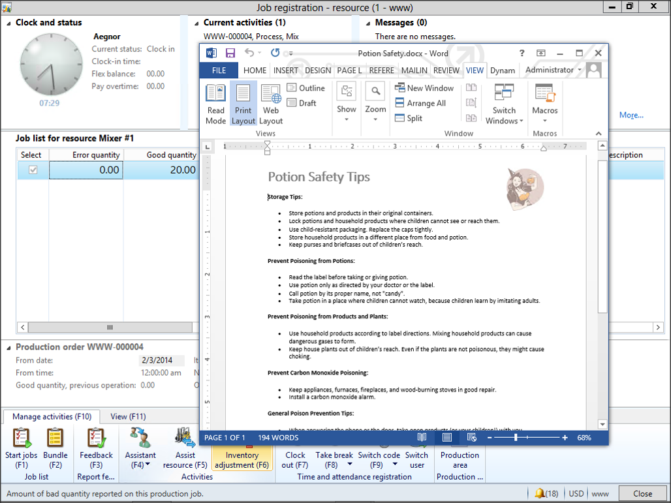Toggle Print Layout view button
Viewport: 671px width, 503px height.
tap(243, 103)
